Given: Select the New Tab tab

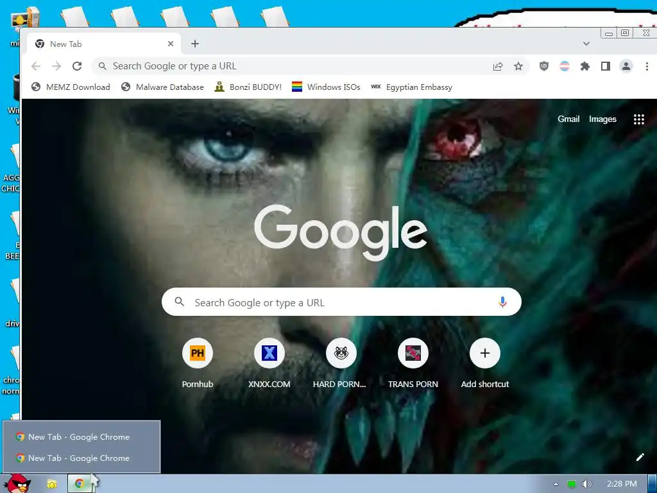Looking at the screenshot, I should pos(104,44).
